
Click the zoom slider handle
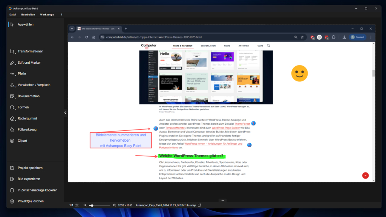(92, 205)
